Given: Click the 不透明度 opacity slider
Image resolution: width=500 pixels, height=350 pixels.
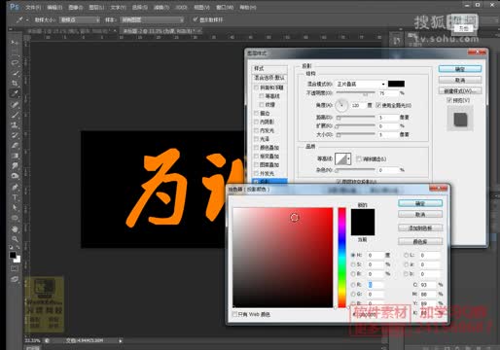Looking at the screenshot, I should tap(356, 93).
